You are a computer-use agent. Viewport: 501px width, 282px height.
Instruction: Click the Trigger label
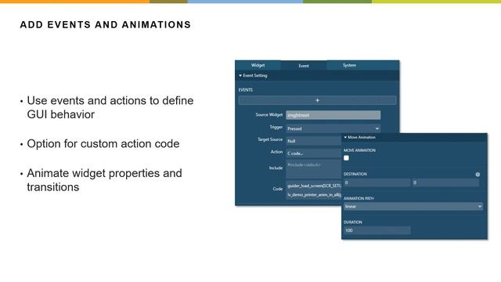[276, 127]
